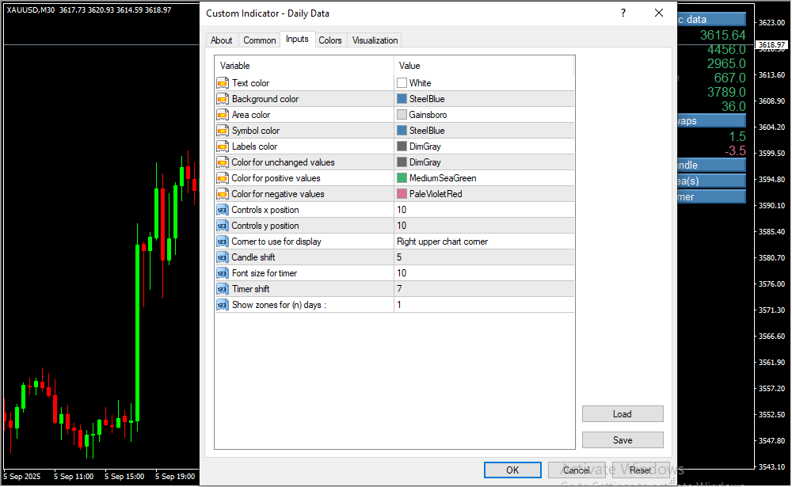Screen dimensions: 792x487
Task: Click the Text color variable icon
Action: pos(223,83)
